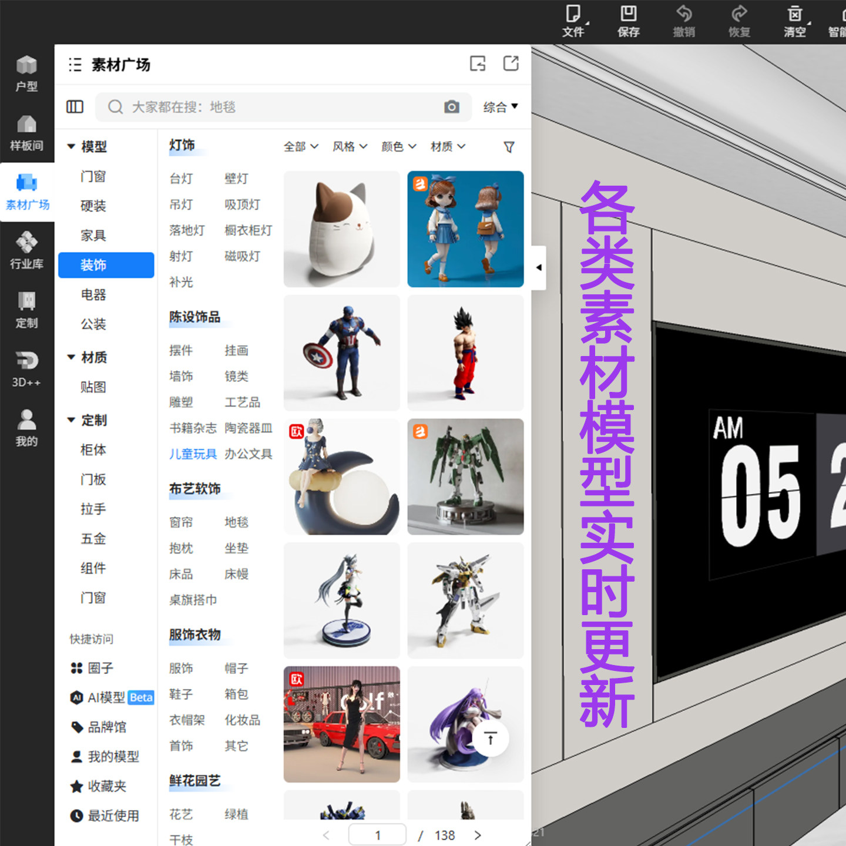846x846 pixels.
Task: Select the two schoolgirl dolls thumbnail
Action: pos(465,229)
